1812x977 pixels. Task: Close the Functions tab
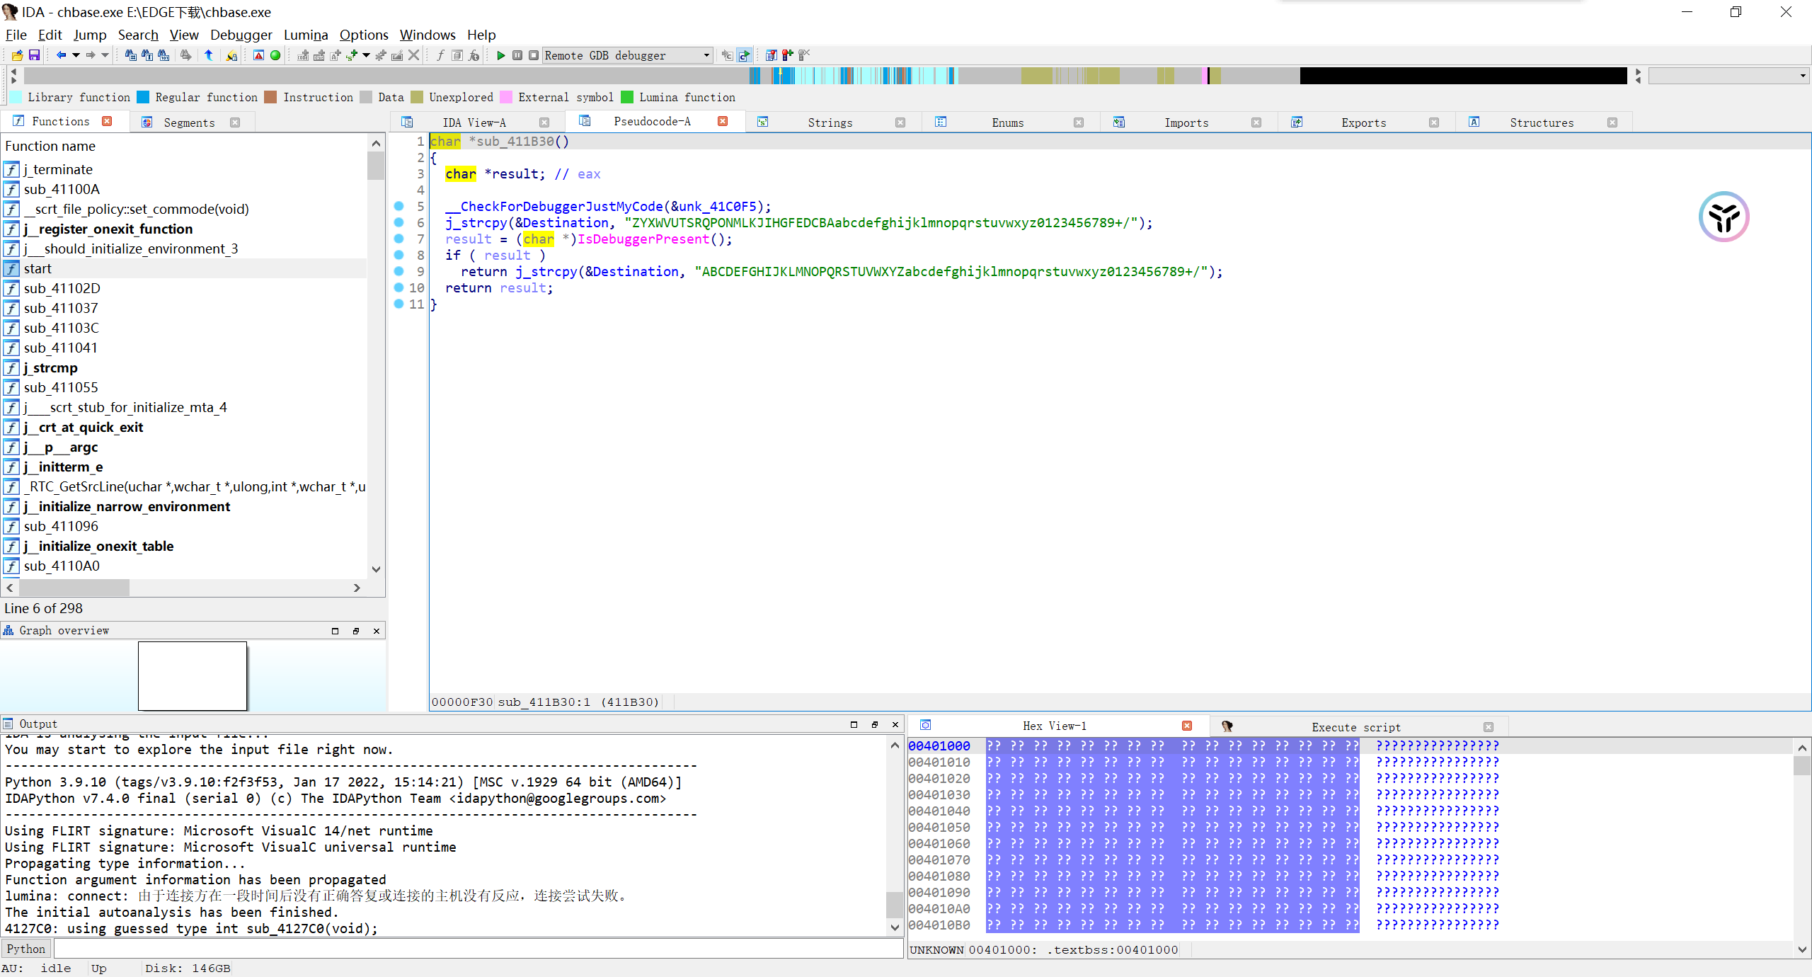click(x=107, y=121)
